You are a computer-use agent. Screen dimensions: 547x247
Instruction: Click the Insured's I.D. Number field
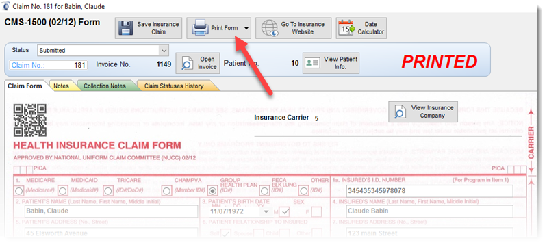(430, 191)
